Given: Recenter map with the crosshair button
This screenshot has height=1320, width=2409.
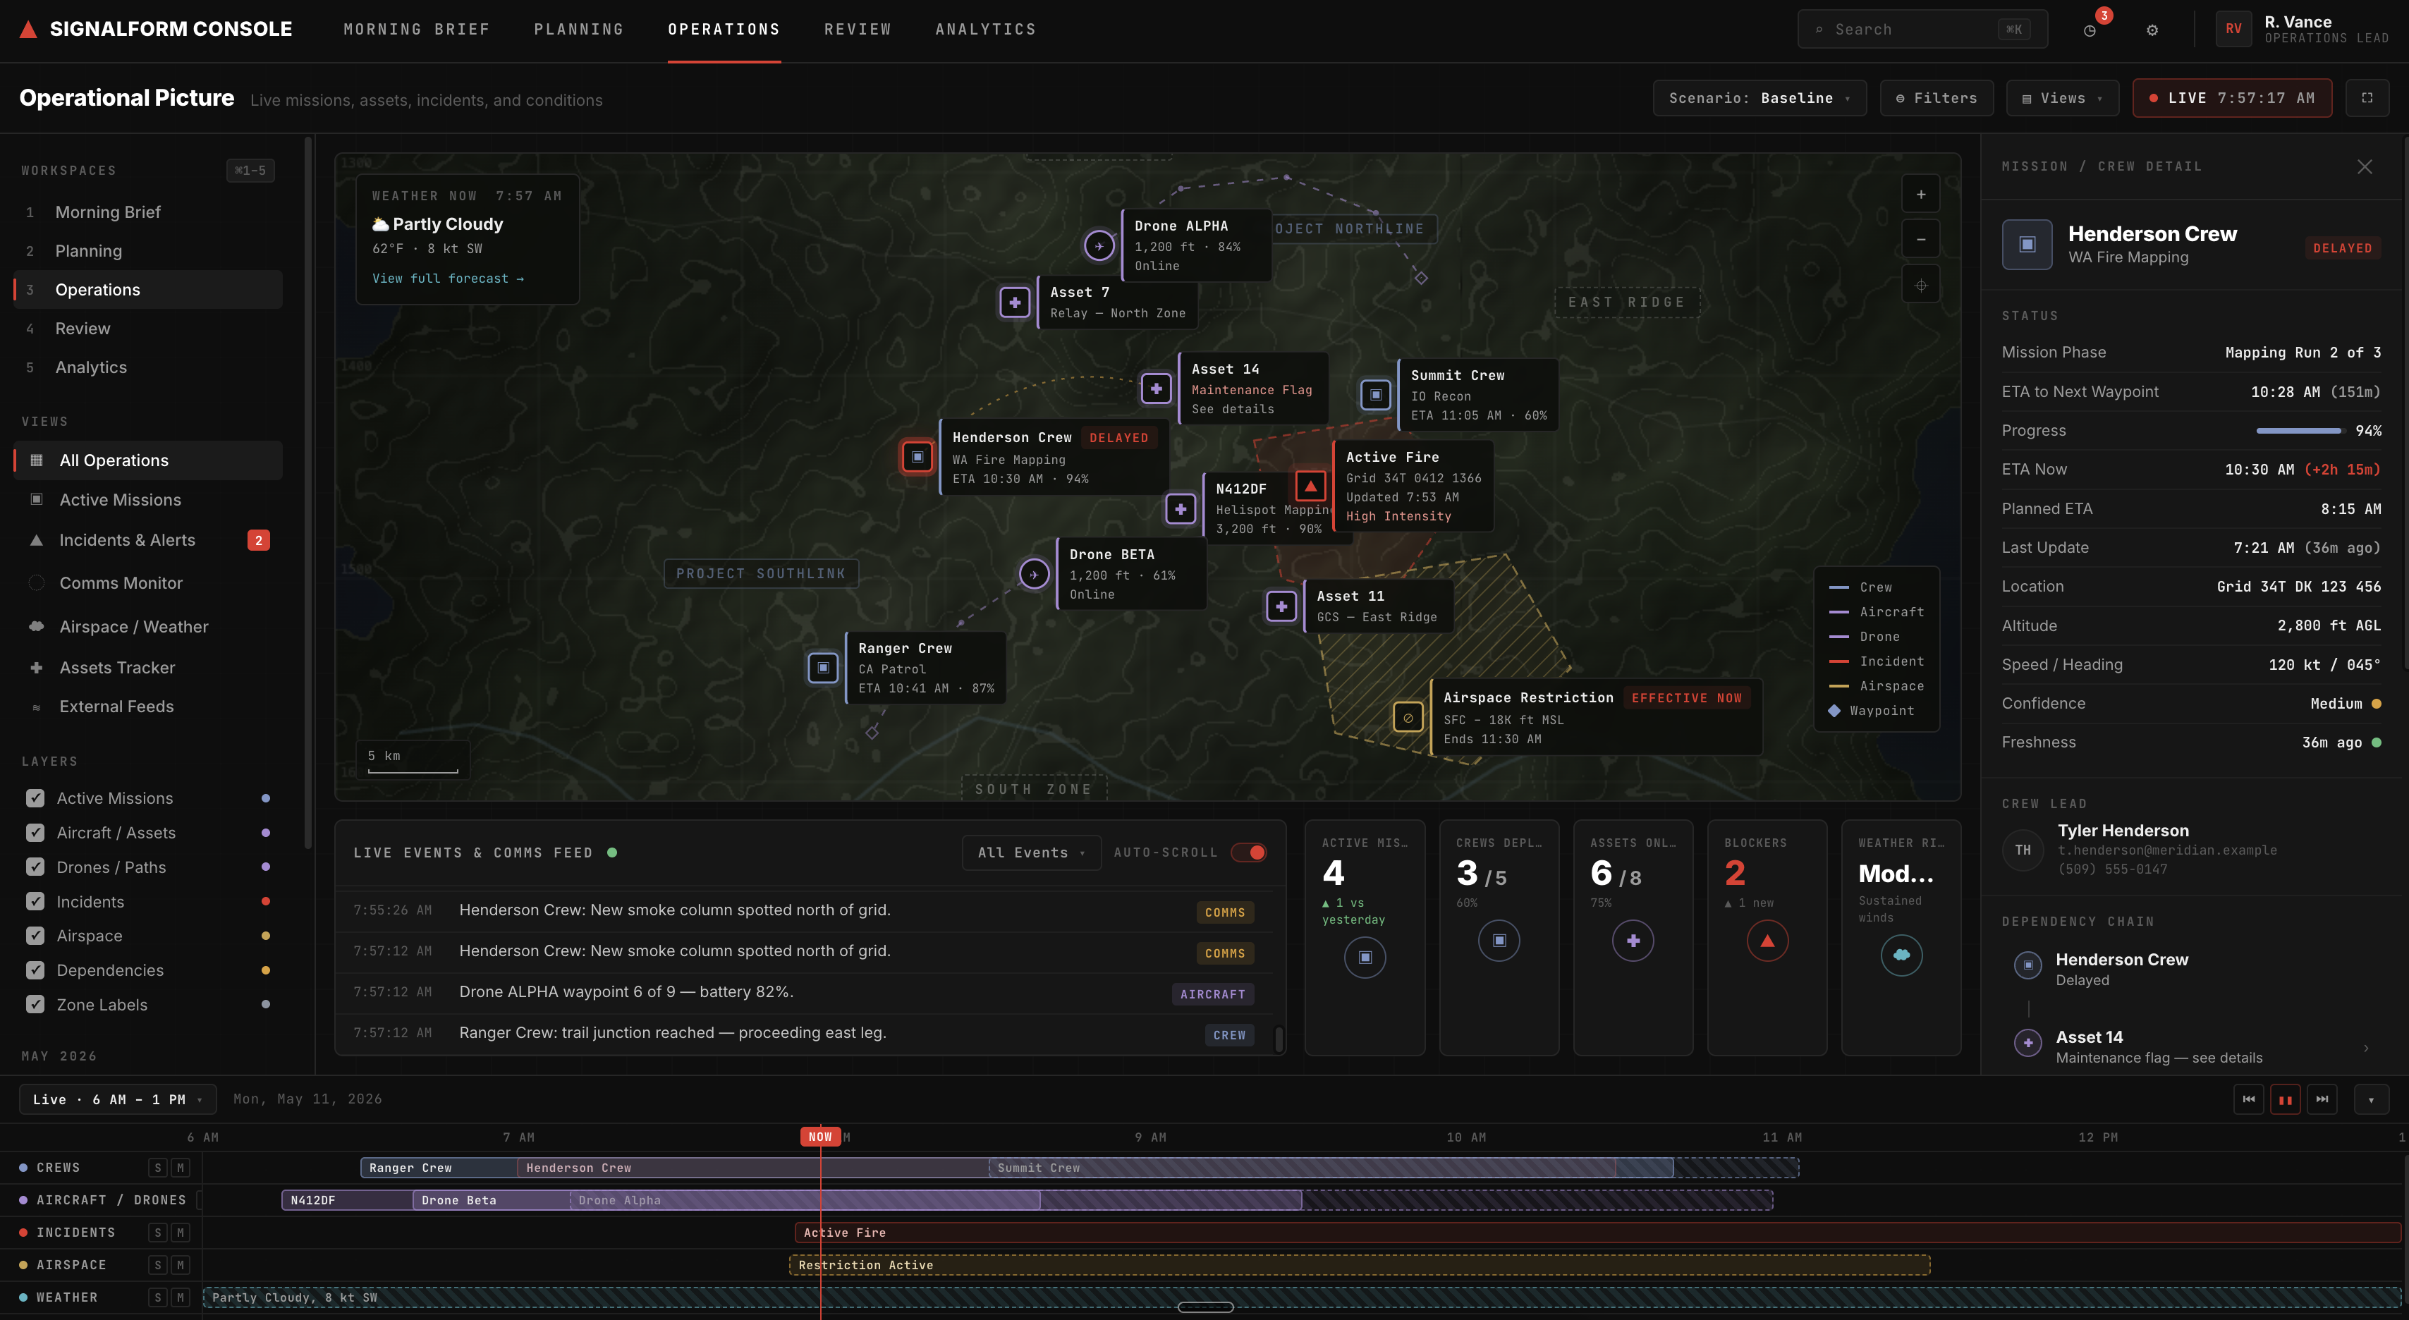Looking at the screenshot, I should pyautogui.click(x=1920, y=285).
